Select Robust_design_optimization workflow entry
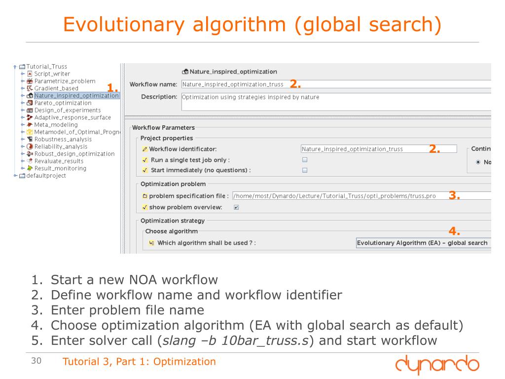This screenshot has height=379, width=505. coord(74,154)
